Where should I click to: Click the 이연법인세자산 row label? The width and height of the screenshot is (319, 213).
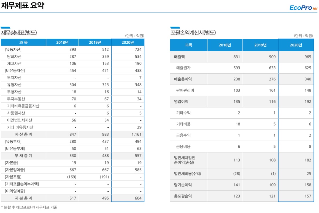click(x=20, y=120)
